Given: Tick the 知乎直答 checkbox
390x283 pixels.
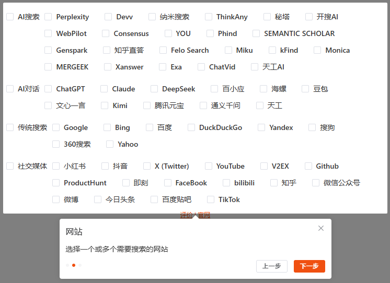Looking at the screenshot, I should point(107,50).
